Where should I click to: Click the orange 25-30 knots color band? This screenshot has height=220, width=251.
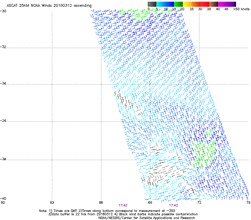(x=196, y=4)
